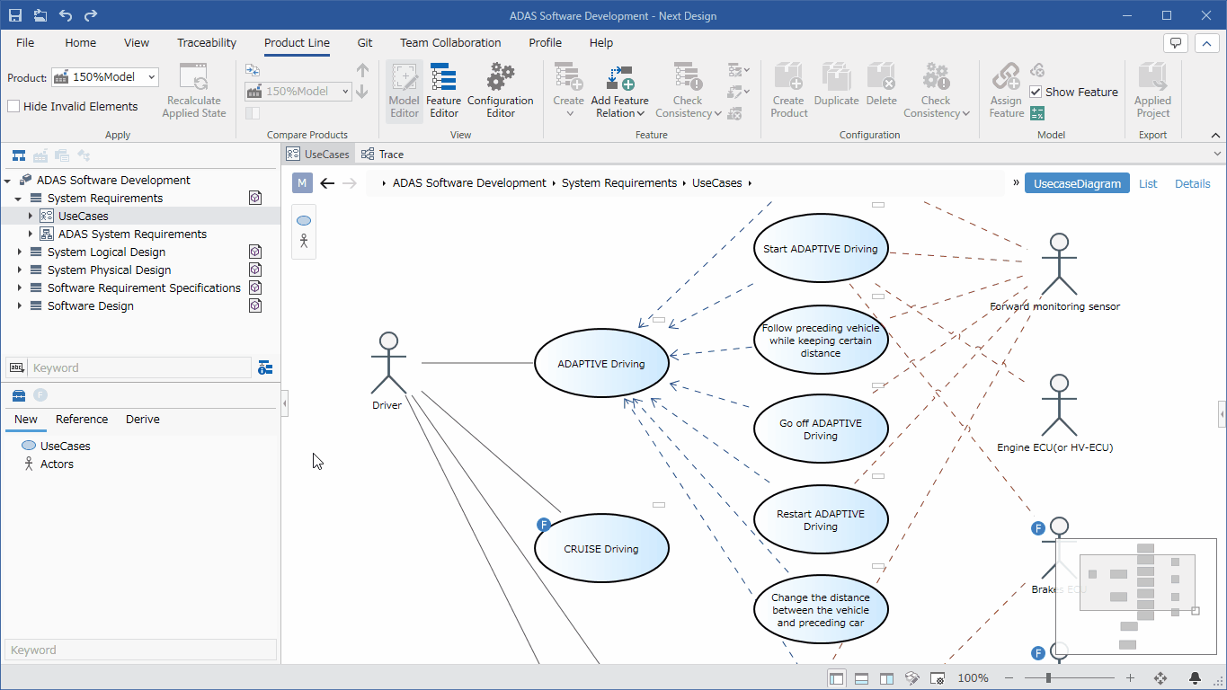Expand the Software Design tree node
This screenshot has width=1227, height=690.
(x=19, y=305)
